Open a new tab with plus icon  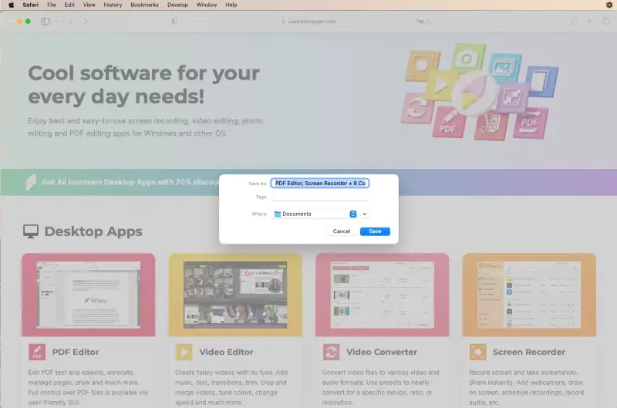(589, 22)
